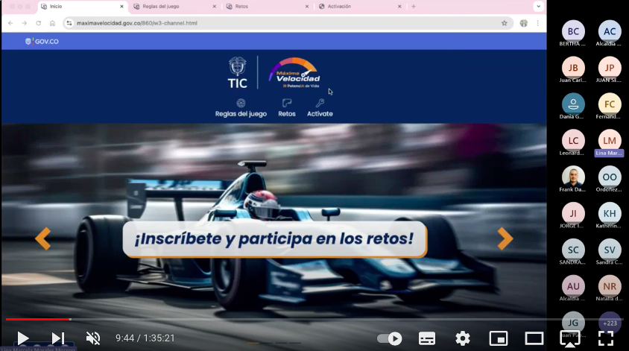The width and height of the screenshot is (629, 351).
Task: Click the ¡Inscríbete y participa en los retos! banner
Action: click(274, 239)
